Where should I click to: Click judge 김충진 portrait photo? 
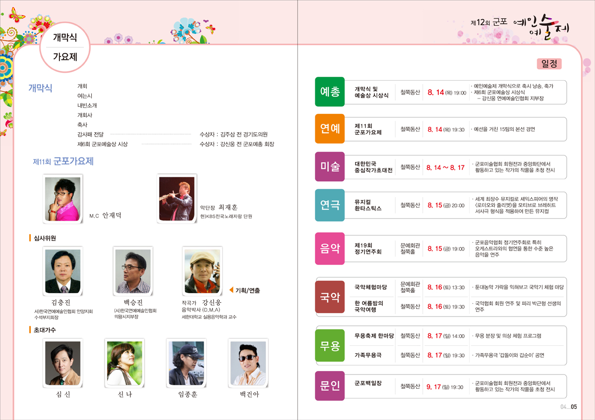(x=62, y=271)
